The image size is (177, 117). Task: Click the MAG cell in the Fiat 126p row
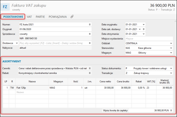click(x=58, y=87)
